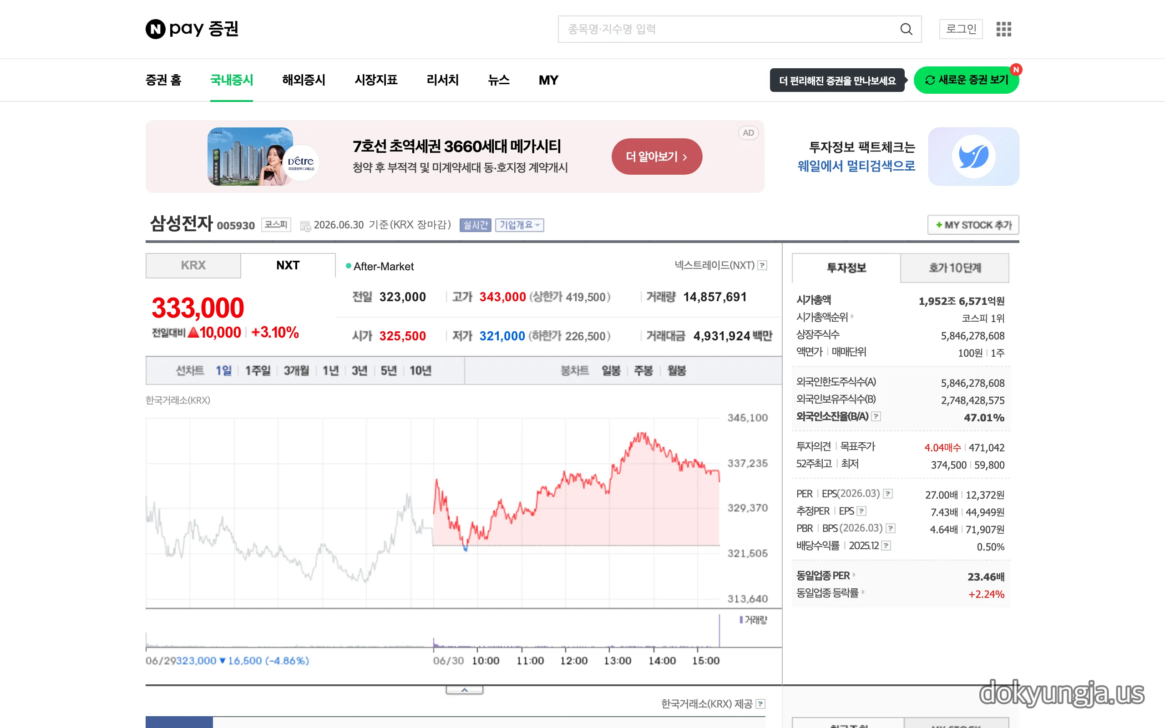Viewport: 1165px width, 728px height.
Task: Open the 국내증시 menu
Action: click(232, 80)
